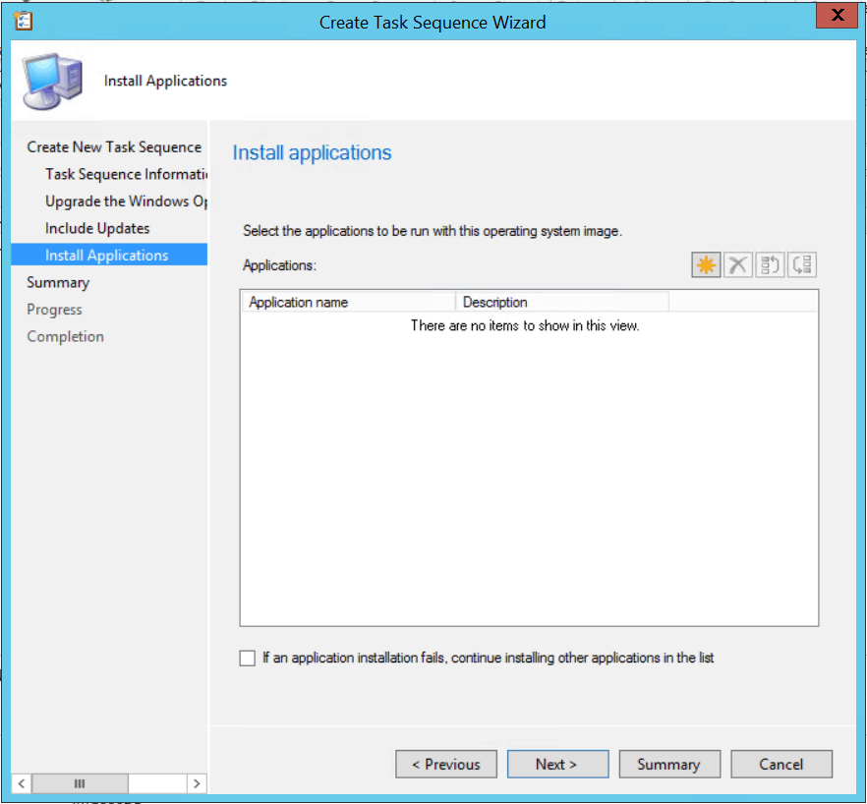Click the Move item up icon
The image size is (867, 804).
pyautogui.click(x=770, y=264)
